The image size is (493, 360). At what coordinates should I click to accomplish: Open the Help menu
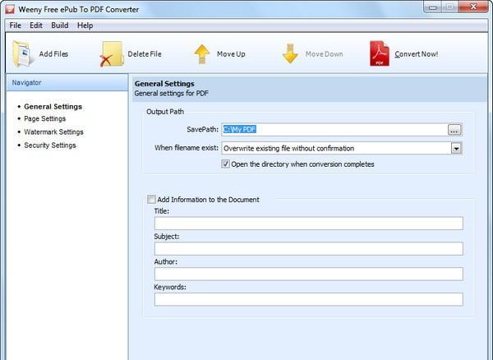(85, 25)
